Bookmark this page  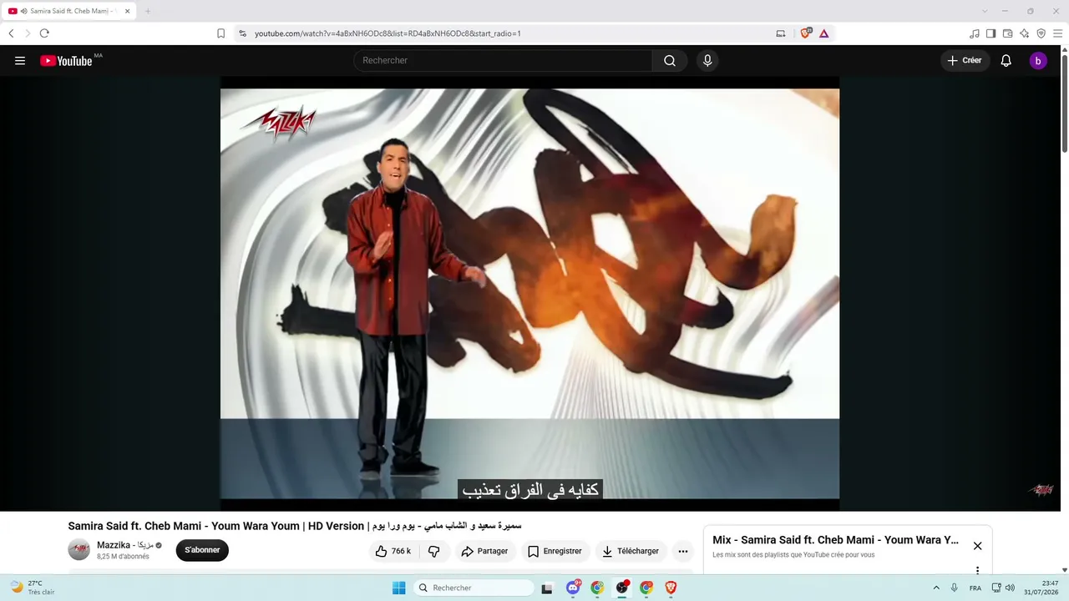pos(220,33)
